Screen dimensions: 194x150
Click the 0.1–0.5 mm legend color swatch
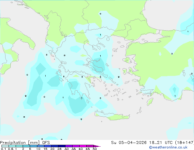5,146
